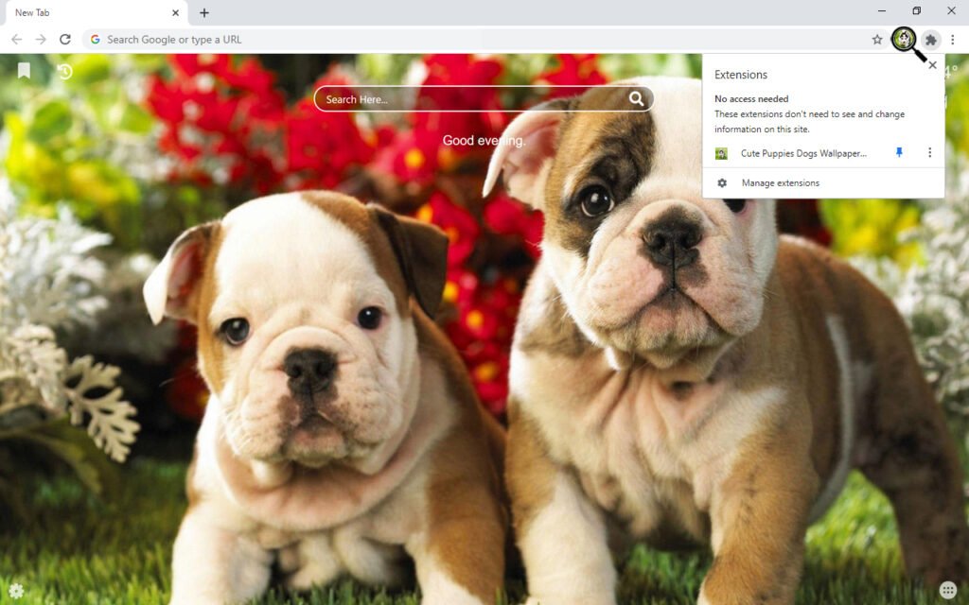Open options for Cute Puppies Dogs Wallpaper extension
969x605 pixels.
tap(929, 152)
